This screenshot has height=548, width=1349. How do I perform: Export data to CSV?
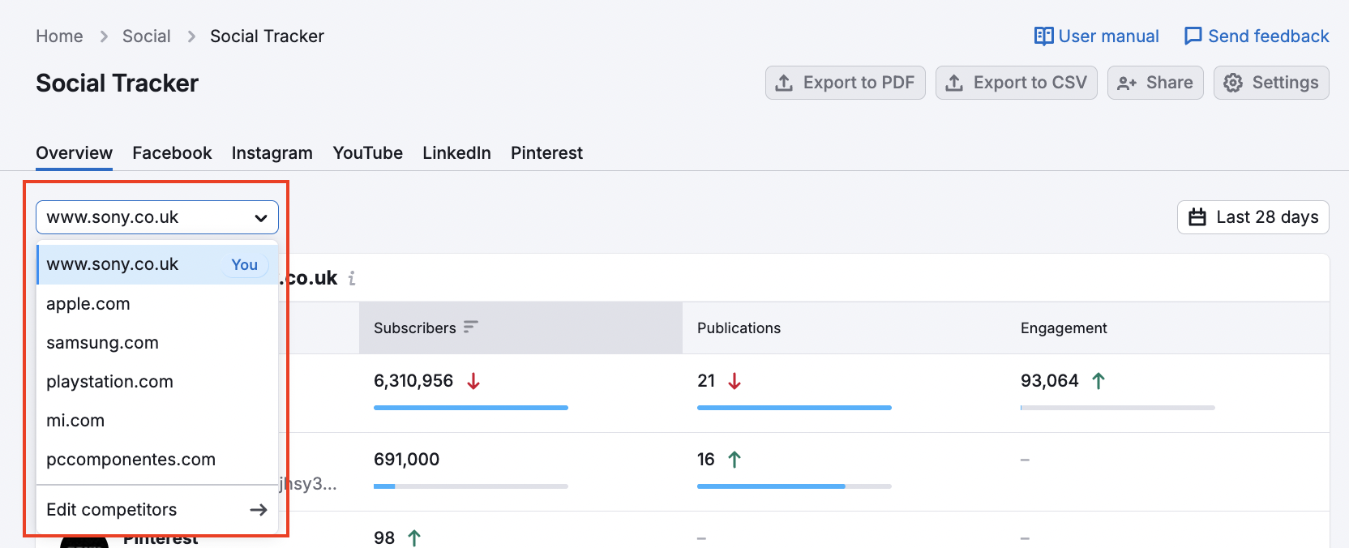[x=1016, y=83]
